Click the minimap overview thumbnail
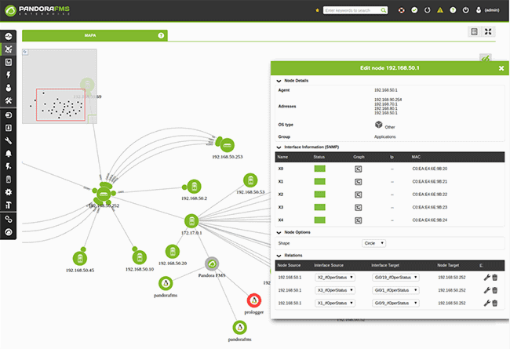Viewport: 510px width, 349px height. point(60,86)
